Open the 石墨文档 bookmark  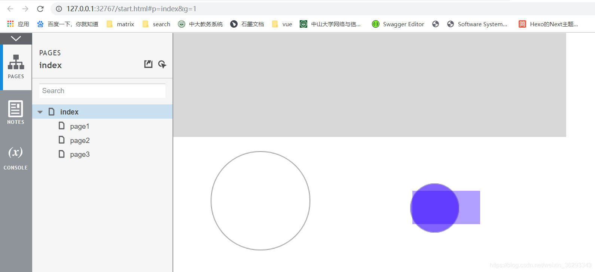click(x=247, y=24)
